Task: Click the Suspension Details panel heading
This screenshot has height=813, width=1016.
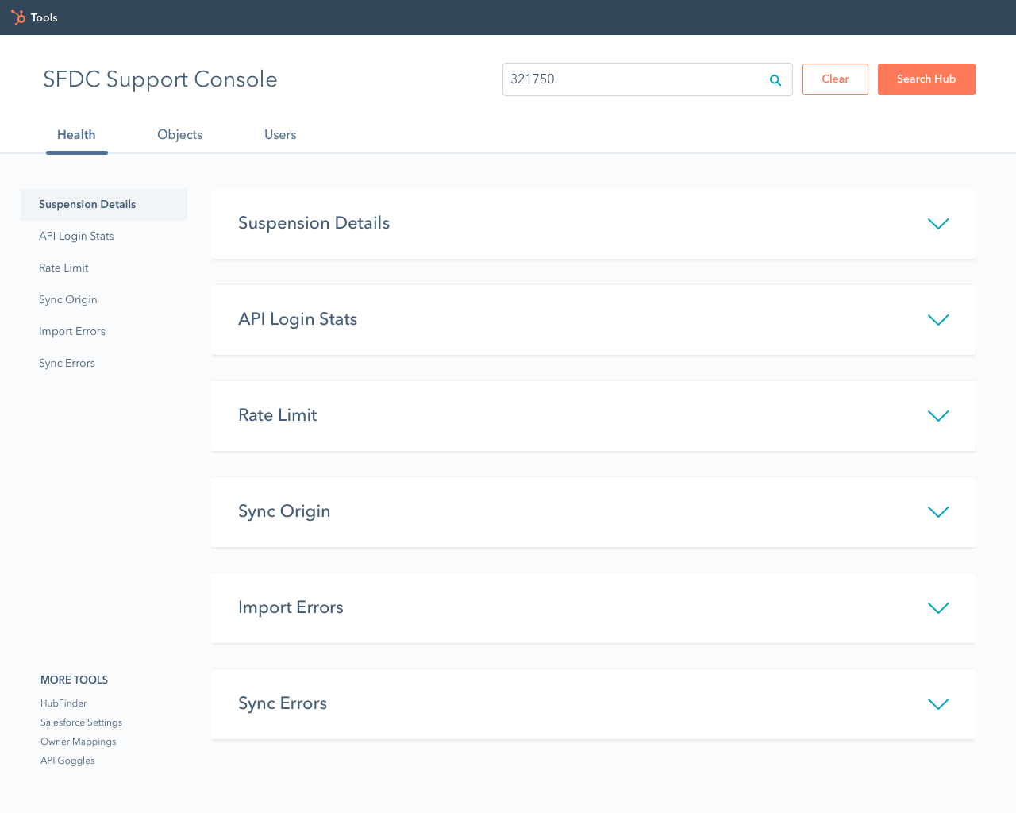Action: (314, 223)
